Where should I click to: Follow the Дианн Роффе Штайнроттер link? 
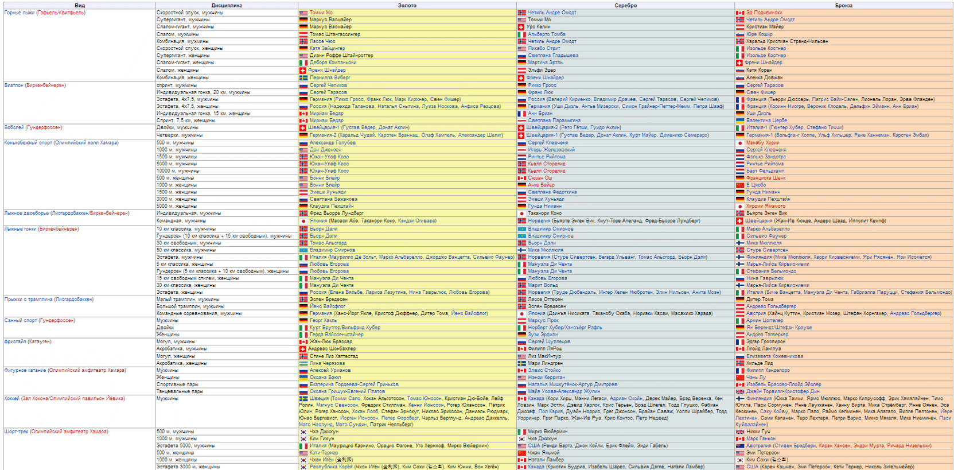click(341, 56)
